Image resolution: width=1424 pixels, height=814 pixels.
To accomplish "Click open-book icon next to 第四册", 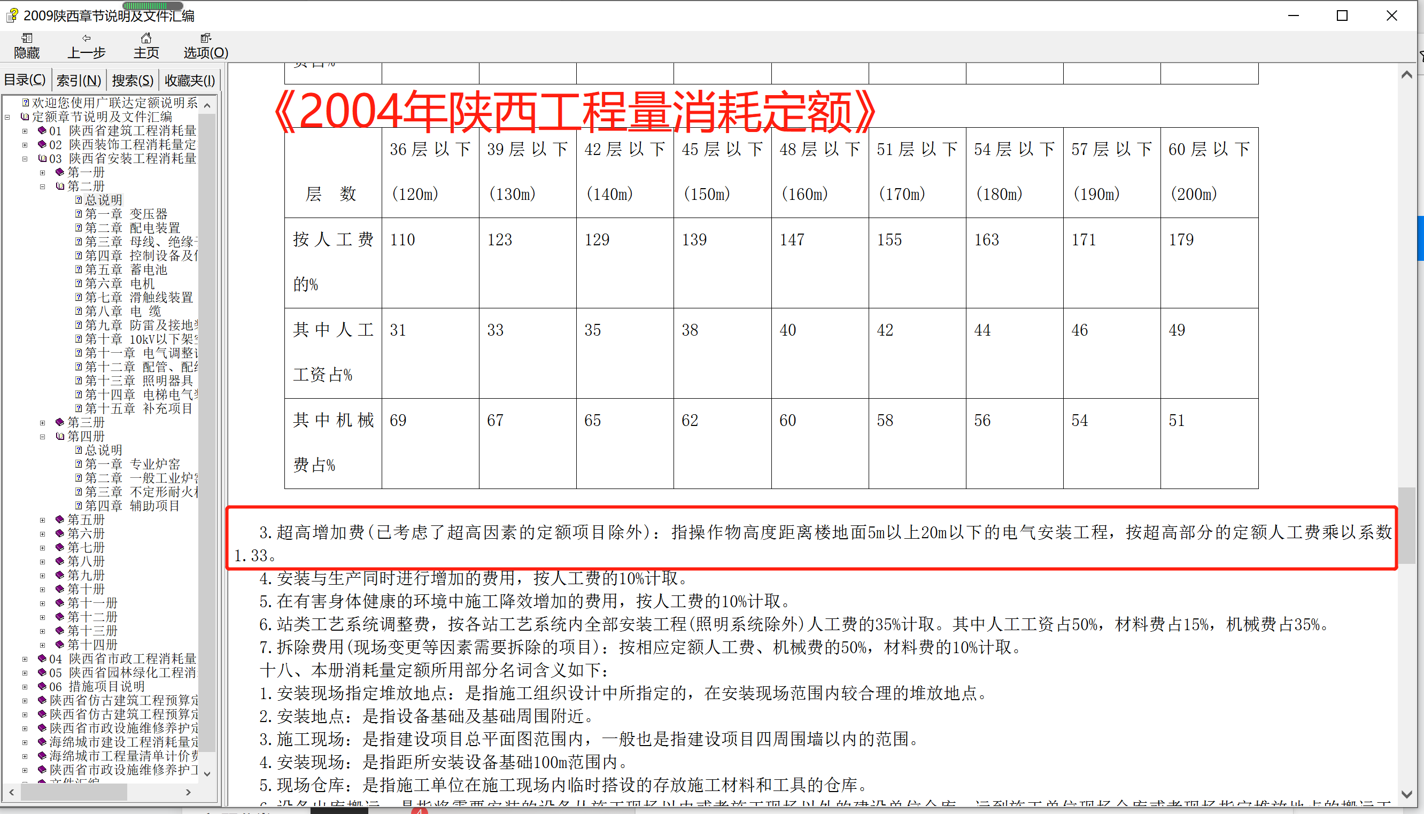I will coord(60,436).
